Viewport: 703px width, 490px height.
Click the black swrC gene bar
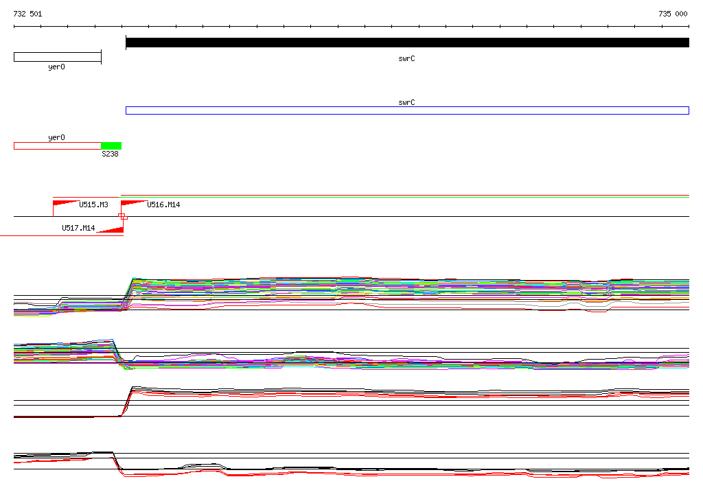[407, 43]
